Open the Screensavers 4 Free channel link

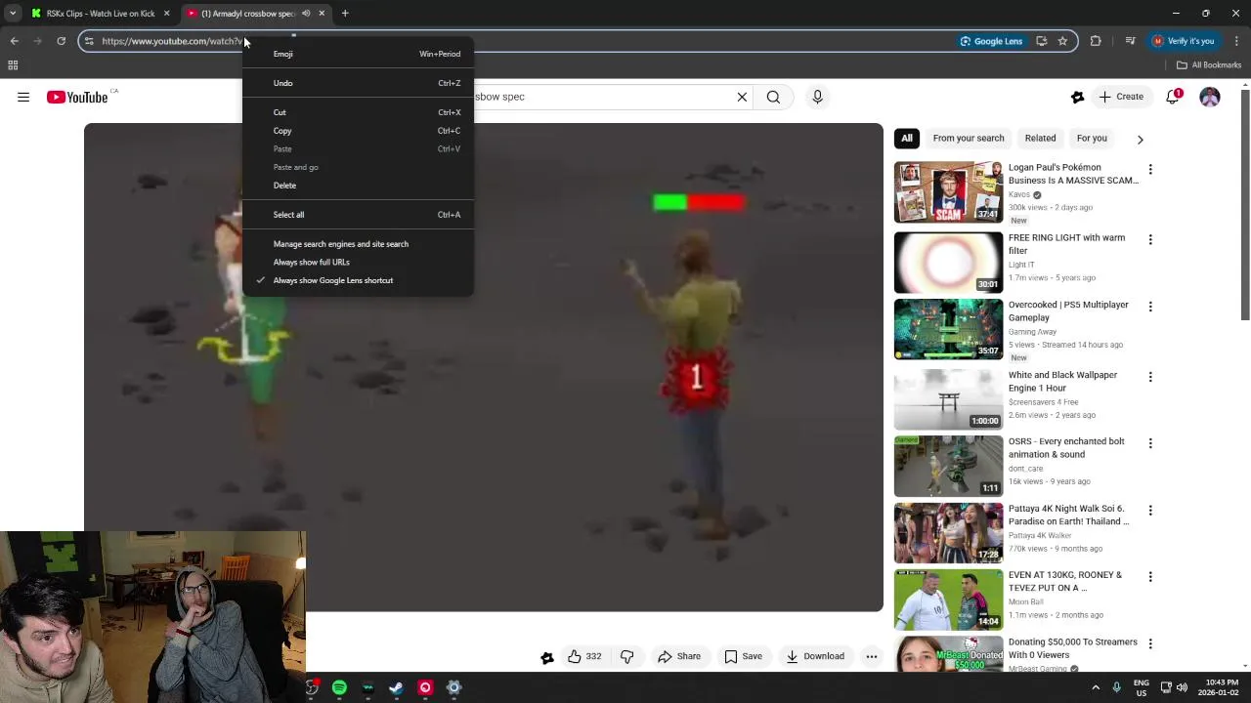pos(1043,401)
